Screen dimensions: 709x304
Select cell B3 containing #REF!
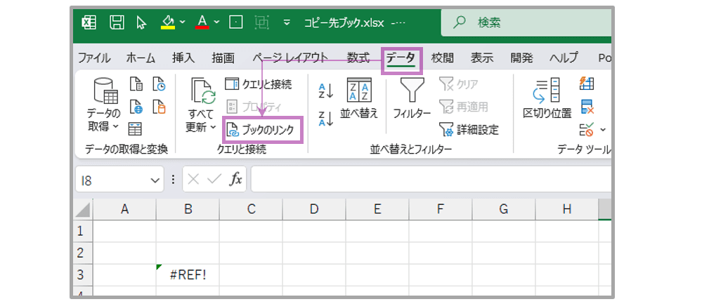(188, 275)
